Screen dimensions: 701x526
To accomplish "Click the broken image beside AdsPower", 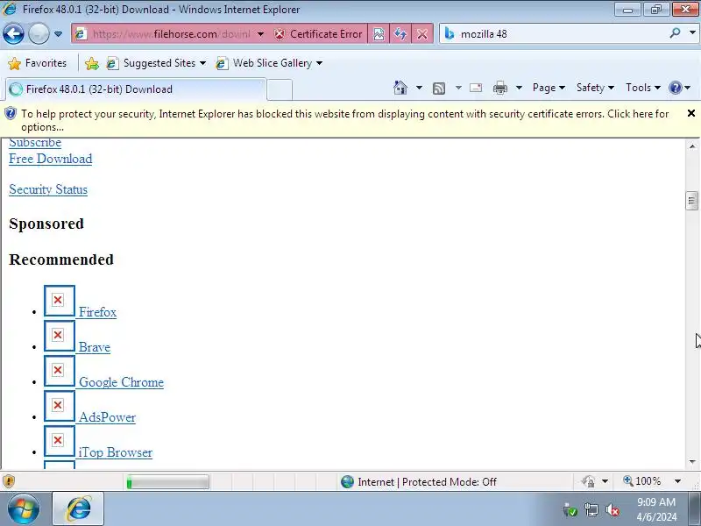I will 60,406.
